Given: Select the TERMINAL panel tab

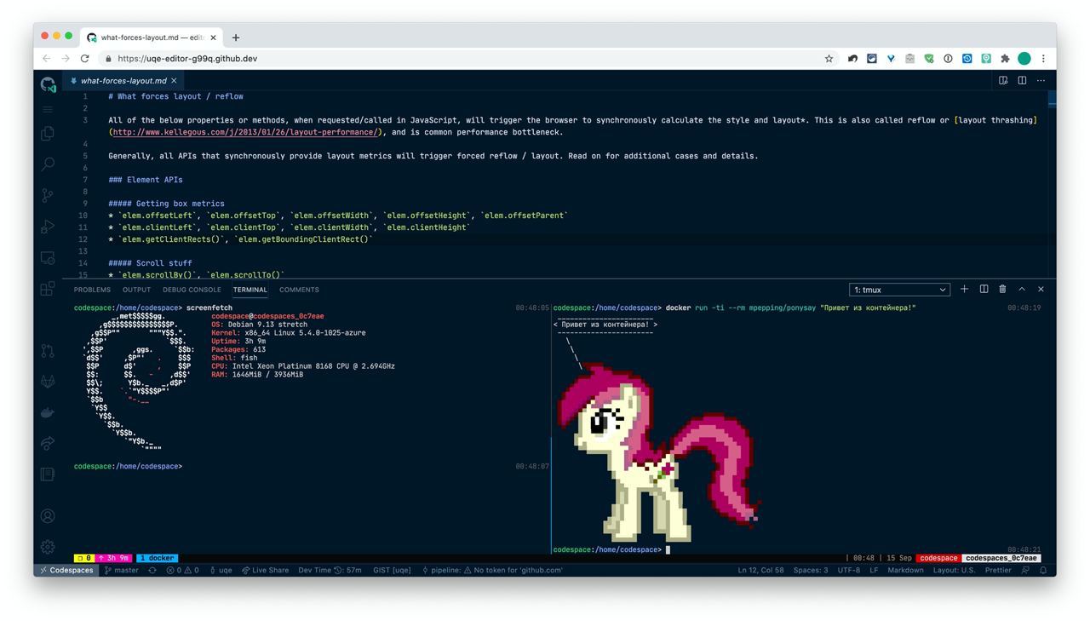Looking at the screenshot, I should tap(250, 290).
